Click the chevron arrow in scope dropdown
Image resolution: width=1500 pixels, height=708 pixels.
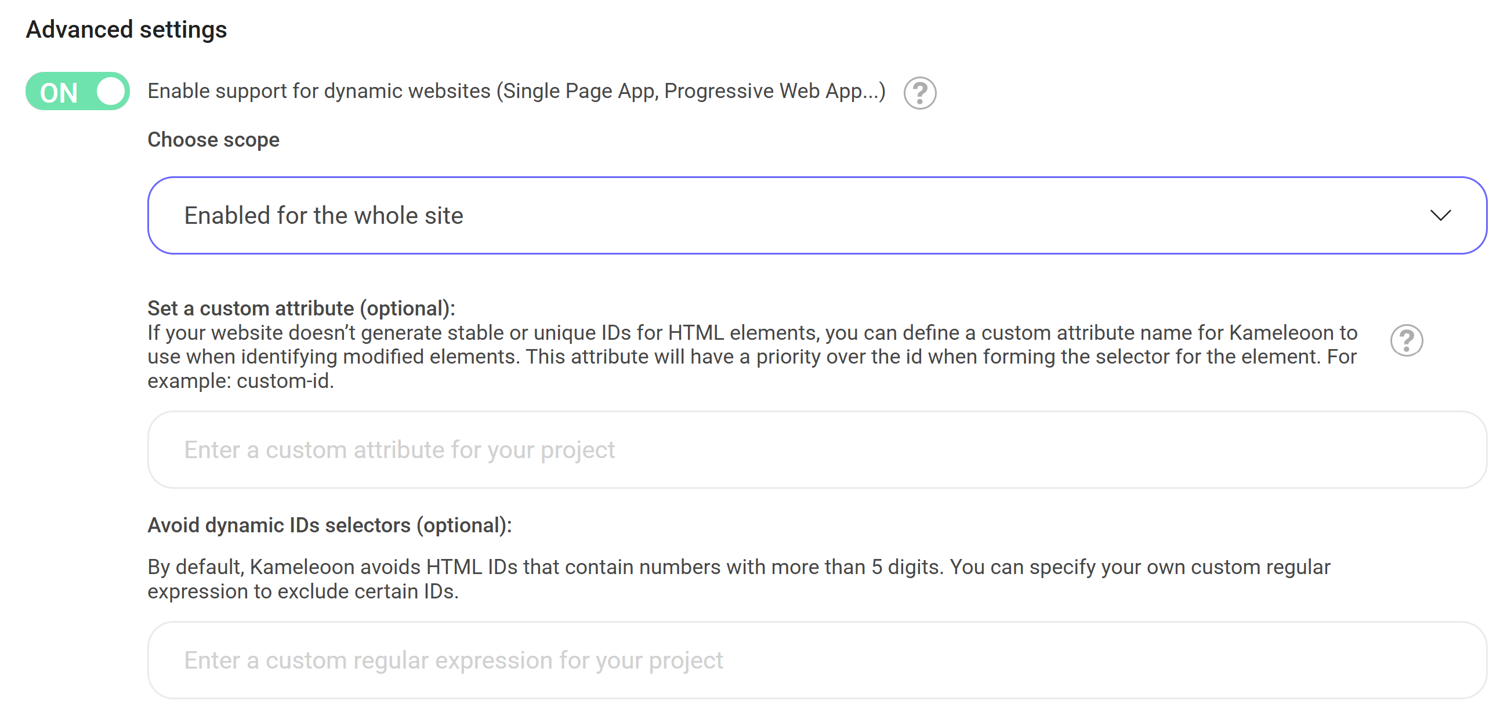click(1440, 216)
